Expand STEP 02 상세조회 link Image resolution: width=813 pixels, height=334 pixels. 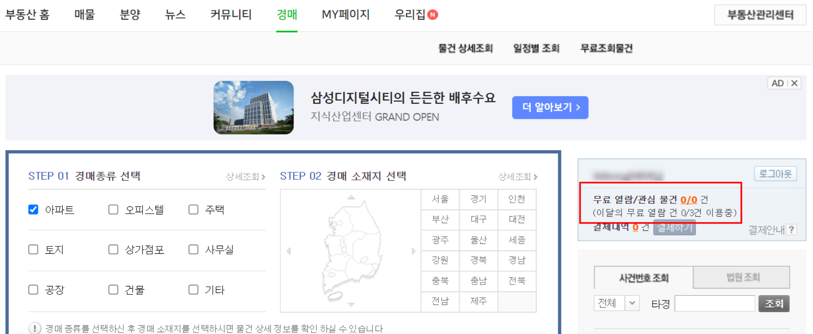pos(518,177)
